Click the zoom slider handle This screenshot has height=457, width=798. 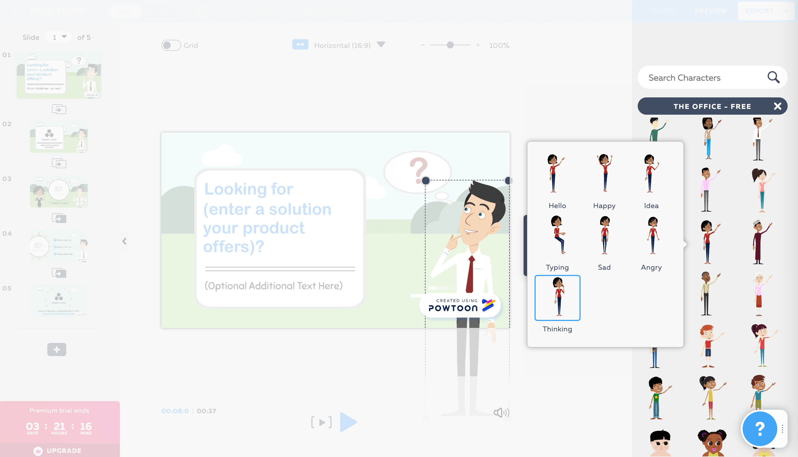tap(450, 45)
